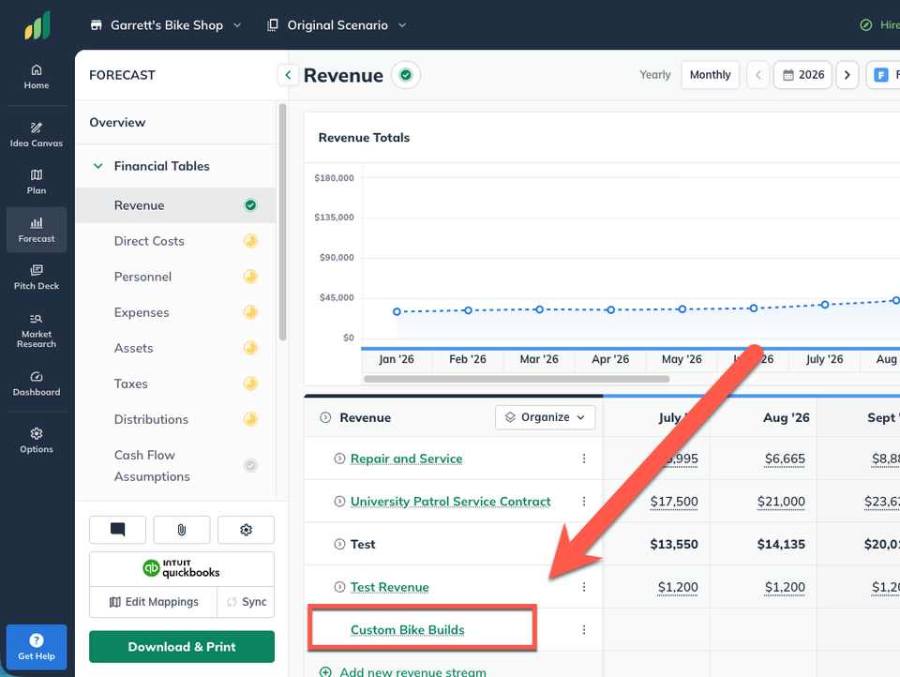Open more options for Custom Bike Builds
Viewport: 900px width, 677px height.
[x=584, y=630]
